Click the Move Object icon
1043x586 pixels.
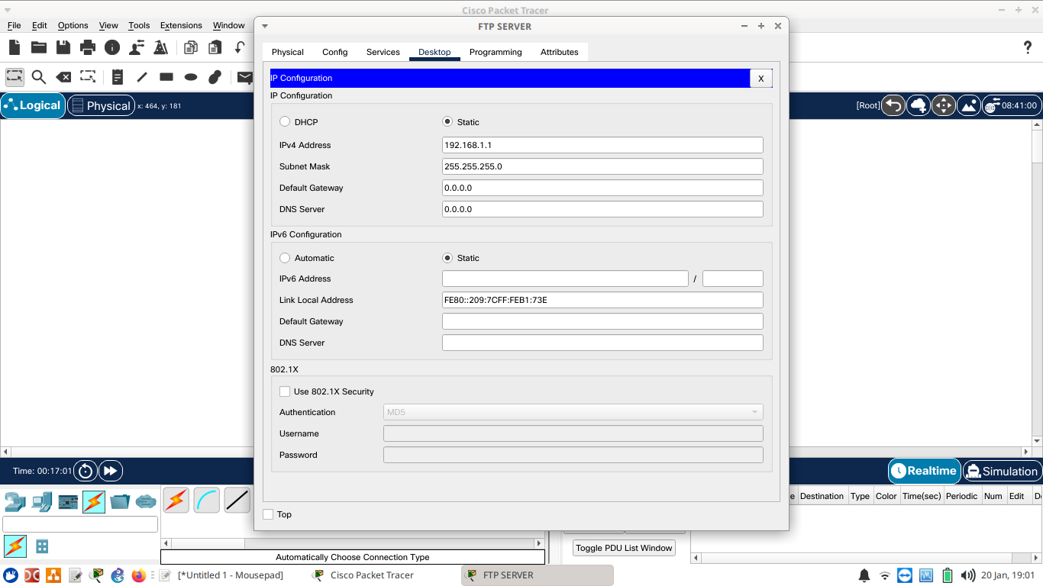pos(944,105)
